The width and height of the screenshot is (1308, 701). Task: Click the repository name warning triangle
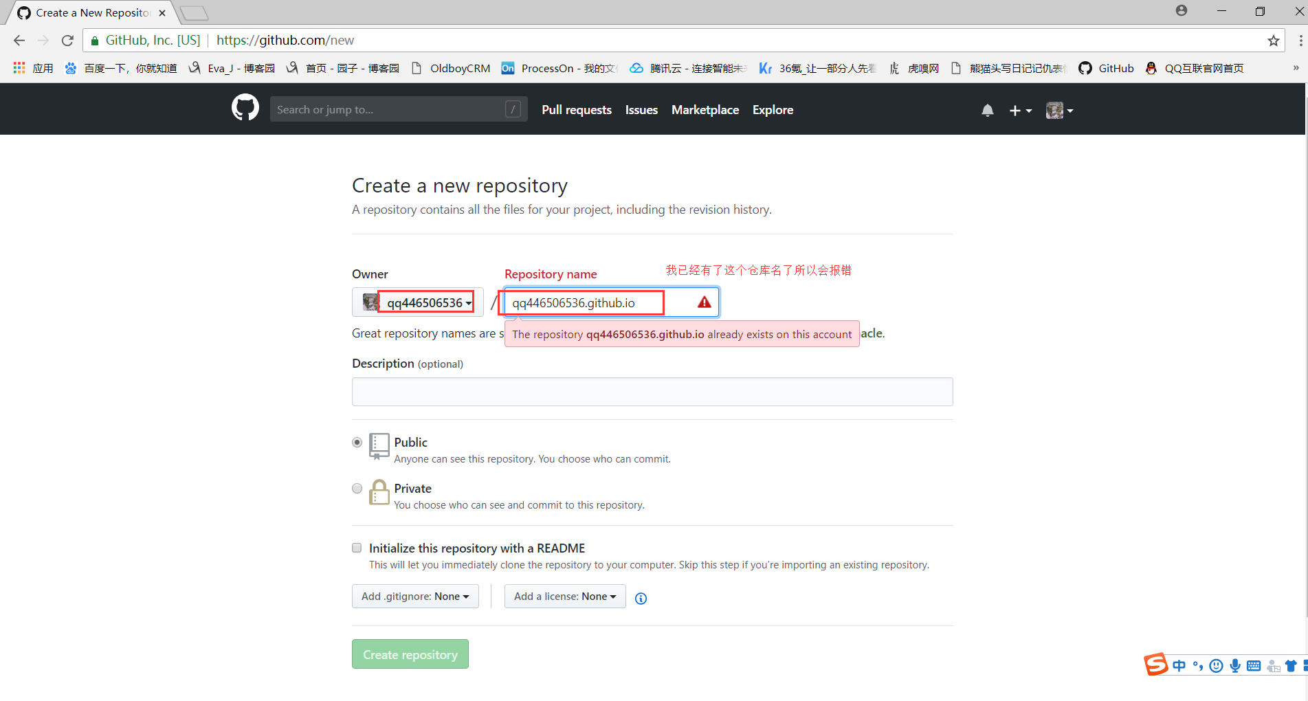coord(705,302)
